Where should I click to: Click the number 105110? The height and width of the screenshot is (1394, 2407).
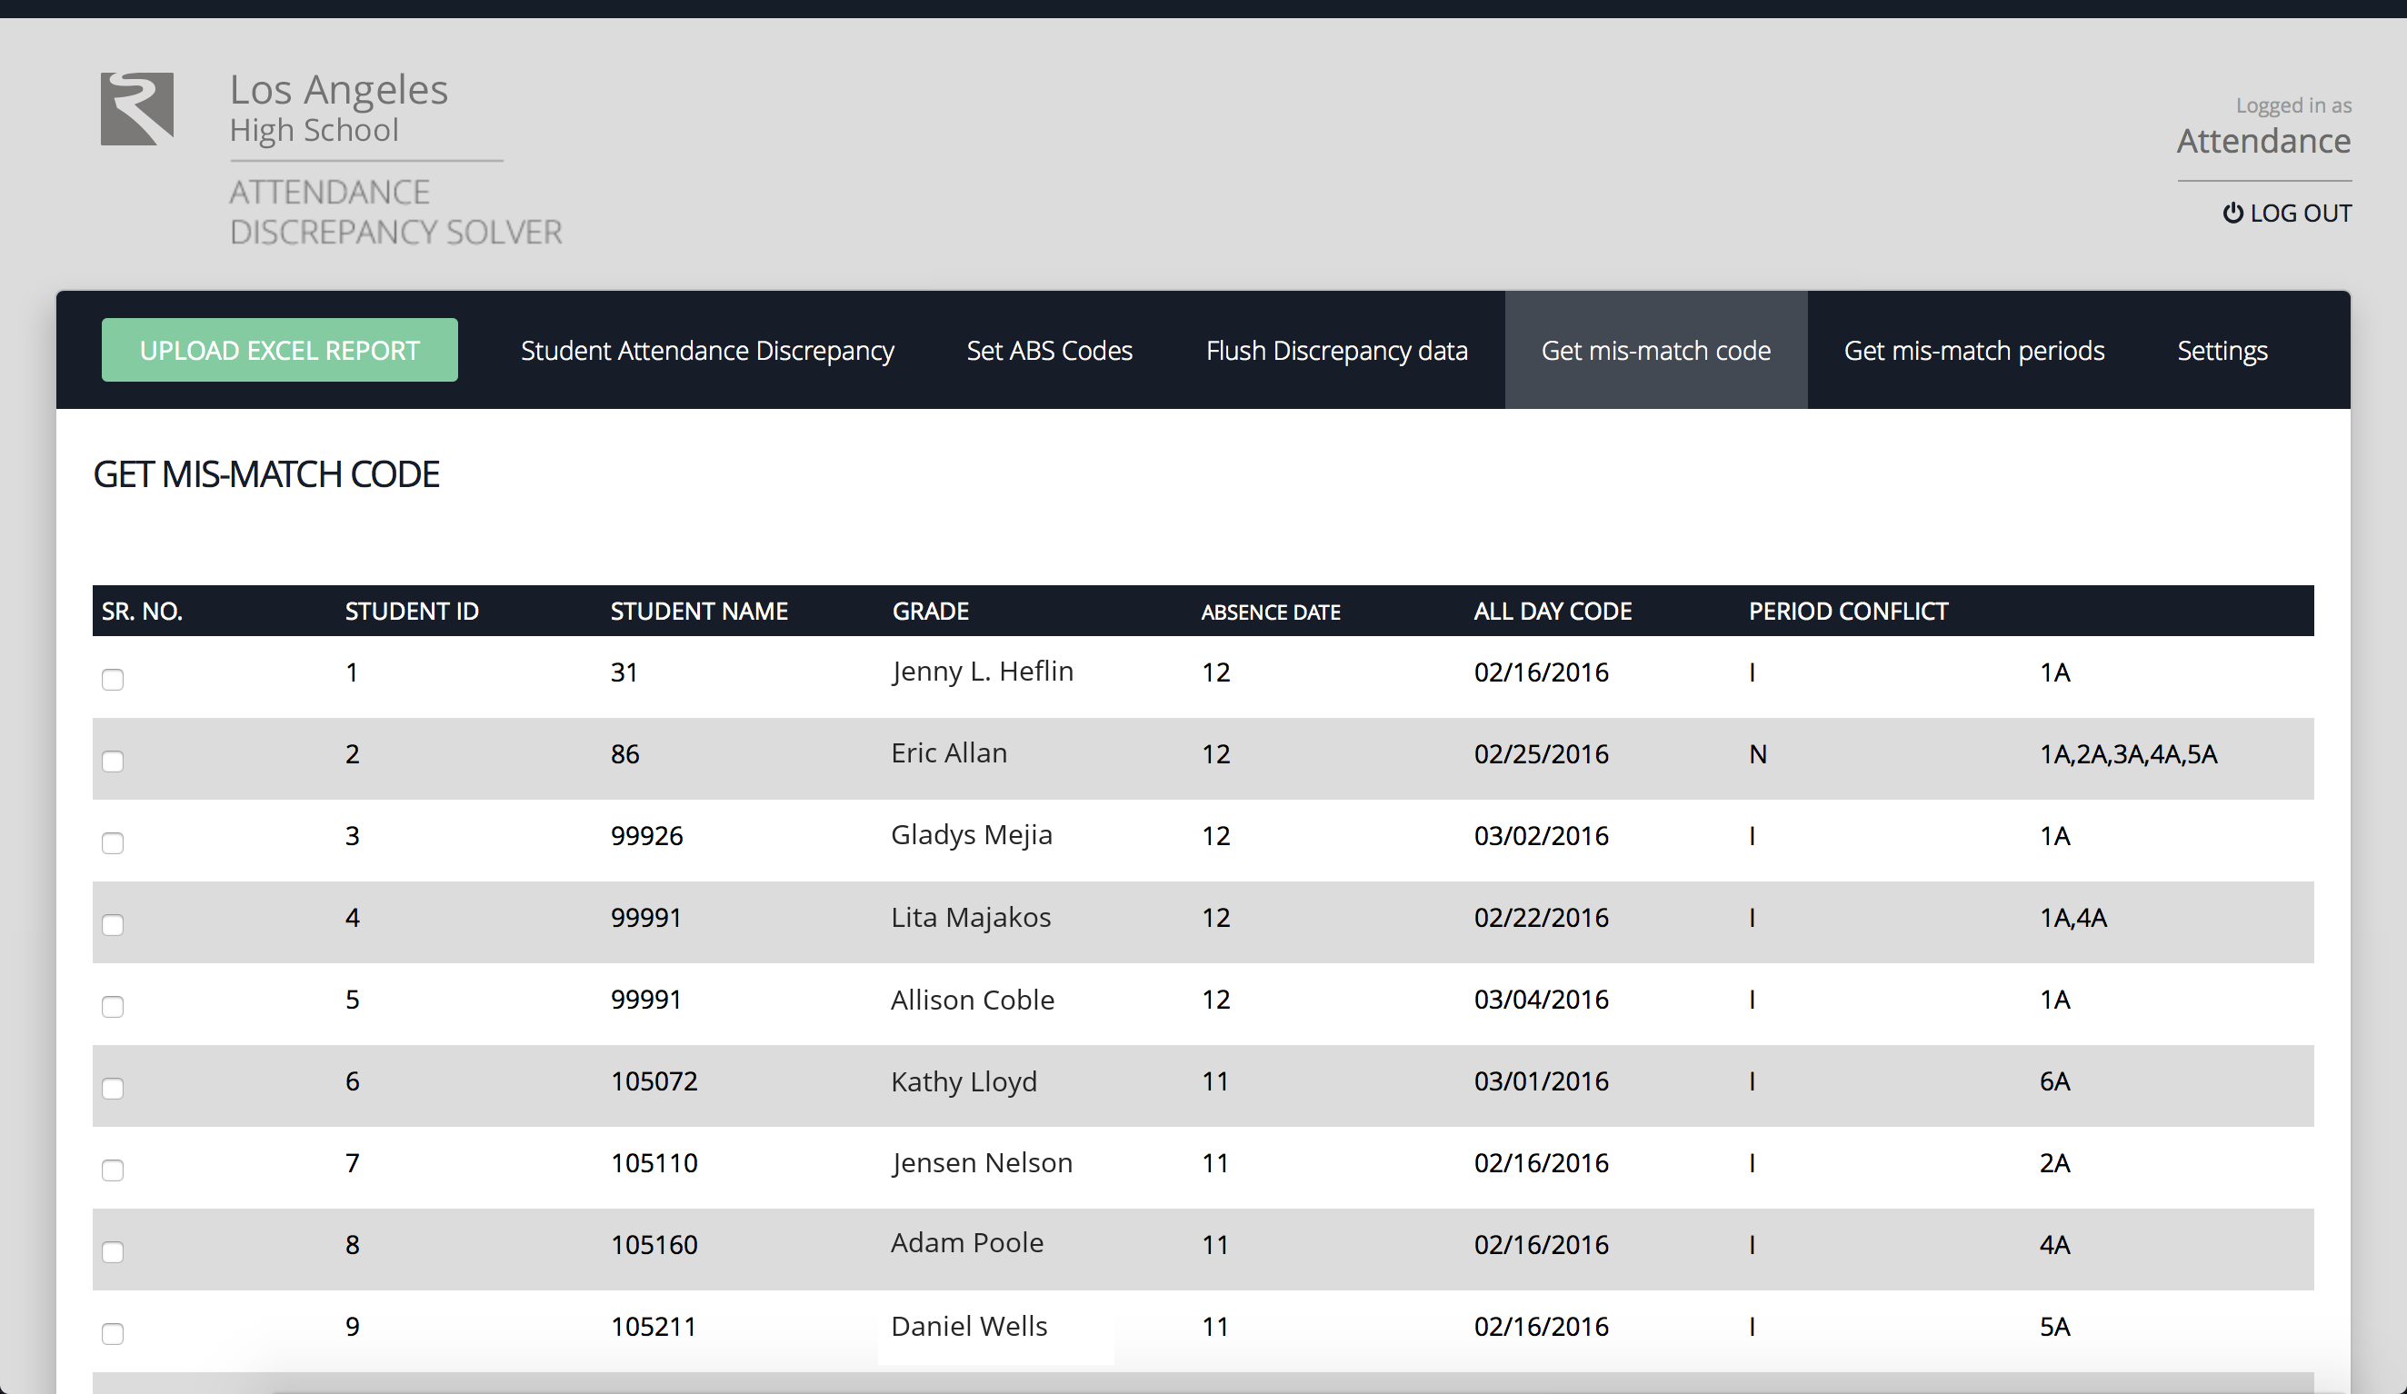coord(654,1163)
